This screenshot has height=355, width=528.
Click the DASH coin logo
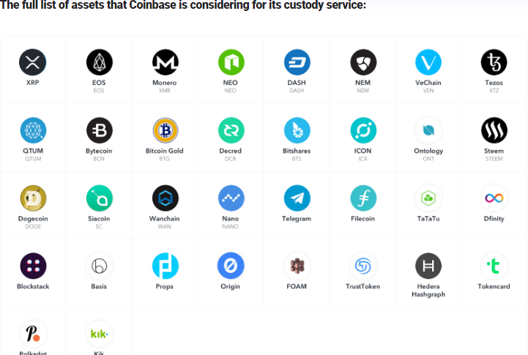pyautogui.click(x=297, y=62)
